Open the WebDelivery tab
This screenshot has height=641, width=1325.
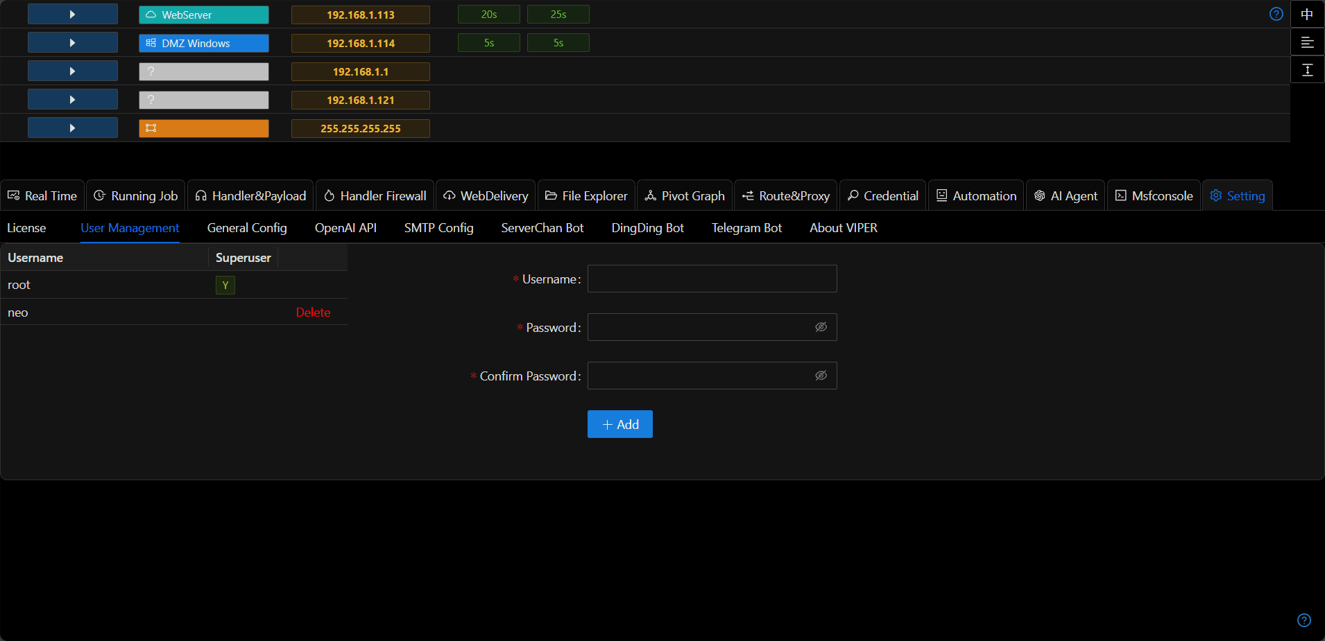tap(486, 195)
